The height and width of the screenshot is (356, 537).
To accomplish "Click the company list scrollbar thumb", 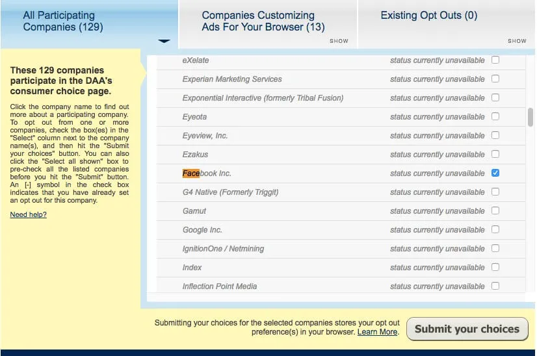I will coord(530,117).
